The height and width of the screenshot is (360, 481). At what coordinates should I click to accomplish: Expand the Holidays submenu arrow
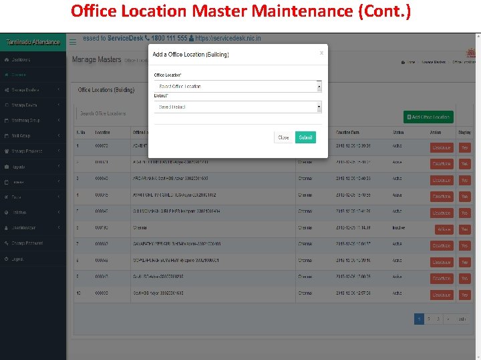59,212
